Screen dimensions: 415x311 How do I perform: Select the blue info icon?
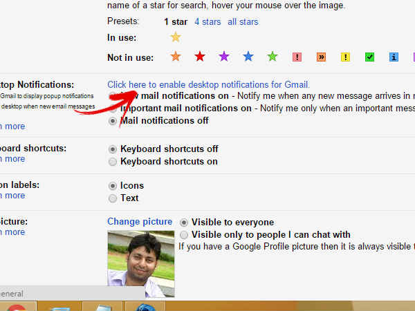click(x=394, y=57)
